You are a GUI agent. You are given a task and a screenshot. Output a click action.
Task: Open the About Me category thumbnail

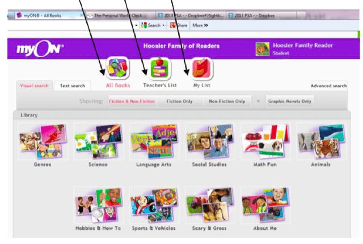265,205
